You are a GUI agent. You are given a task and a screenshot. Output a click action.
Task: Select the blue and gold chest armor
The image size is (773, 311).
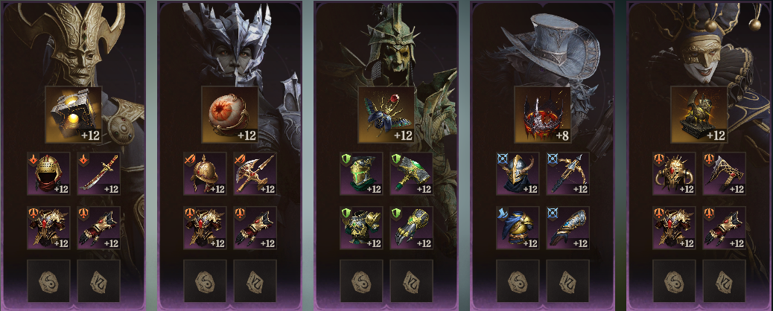[518, 228]
